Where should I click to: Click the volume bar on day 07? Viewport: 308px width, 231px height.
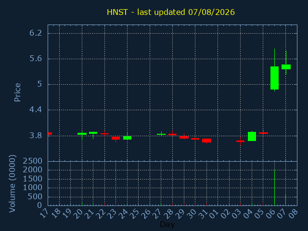point(285,200)
